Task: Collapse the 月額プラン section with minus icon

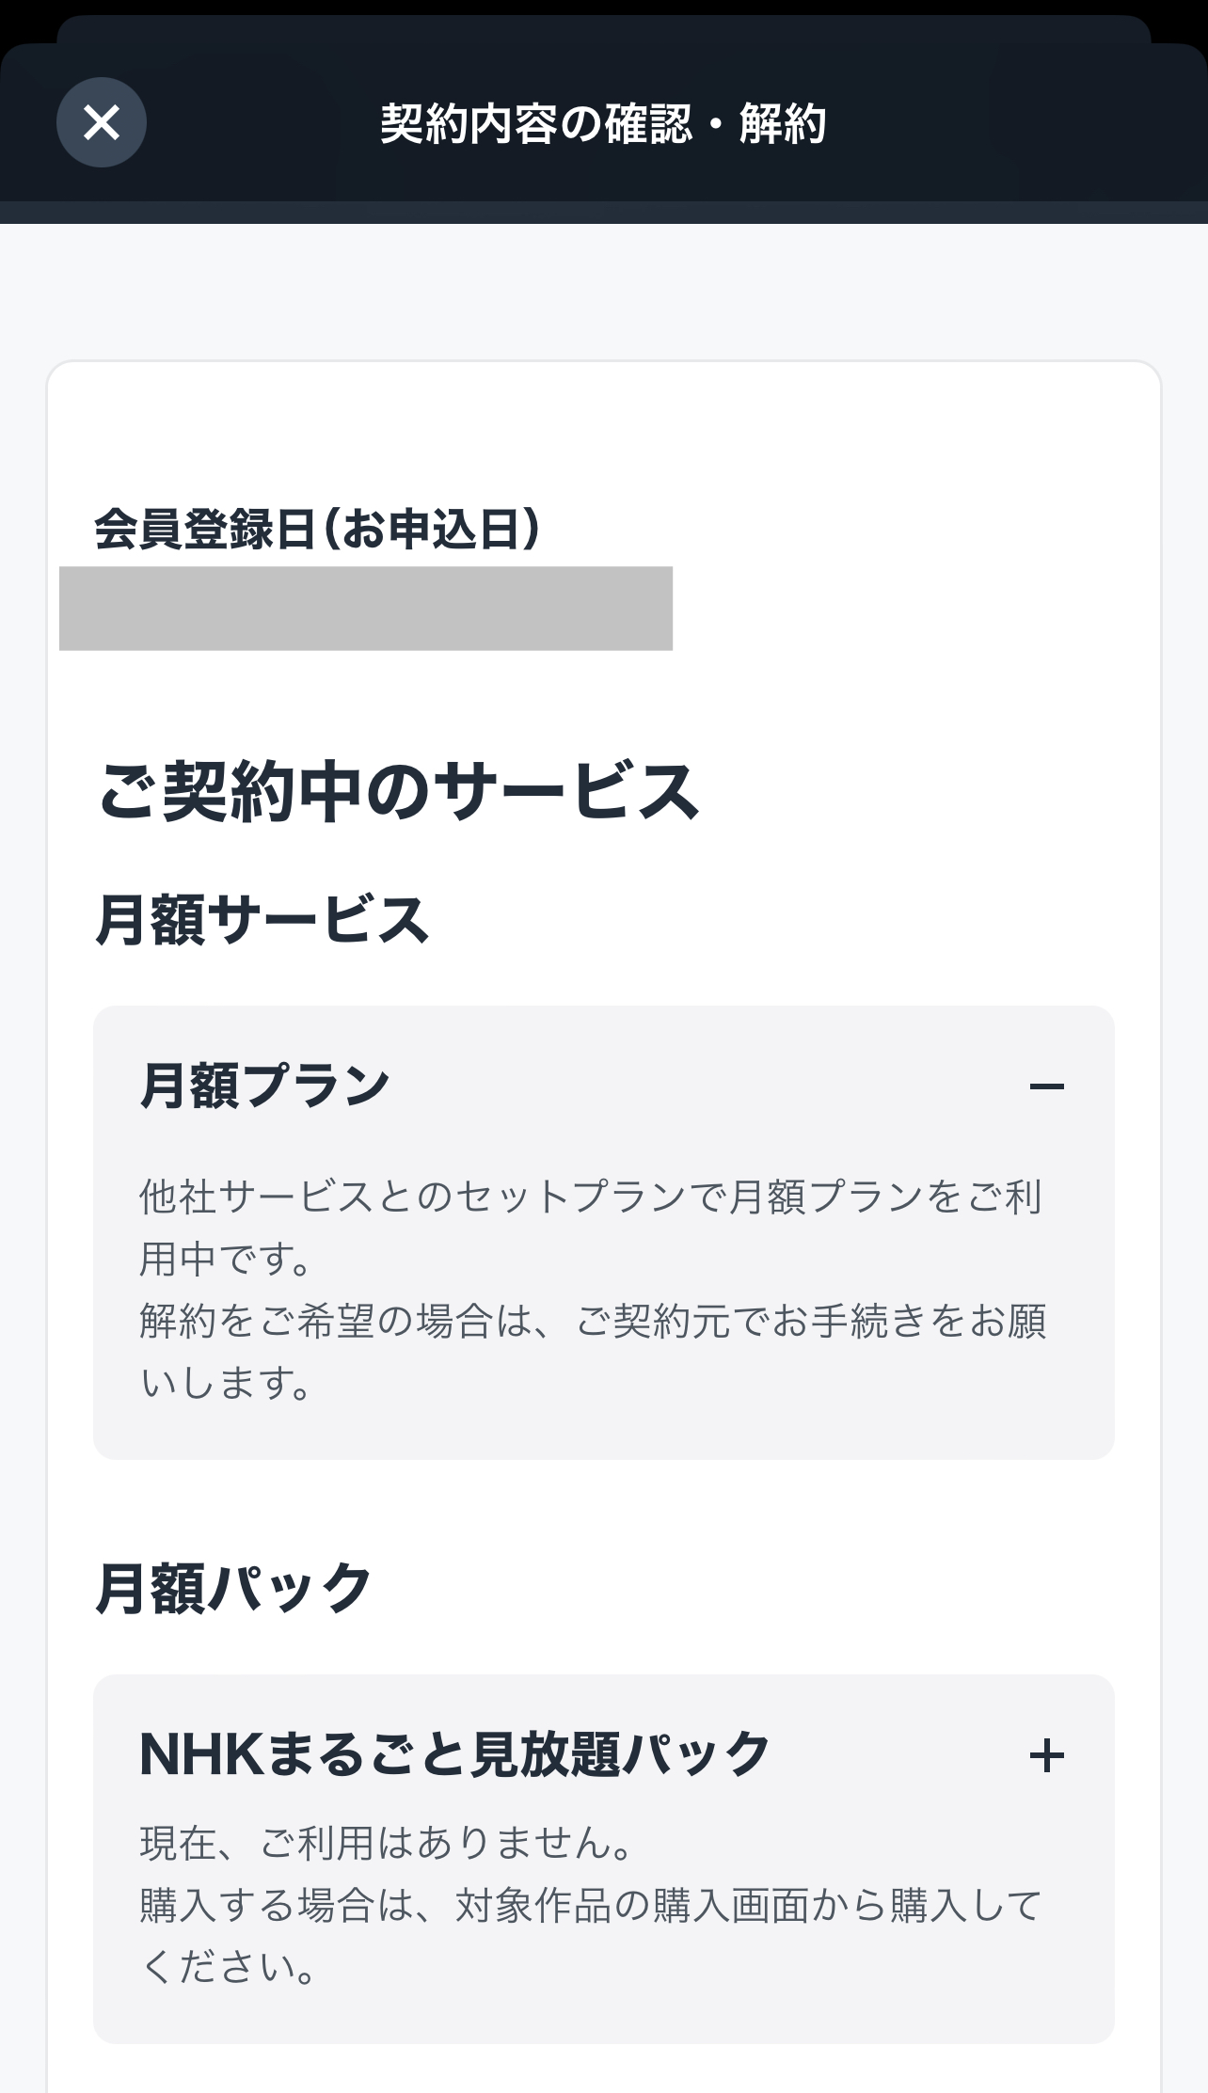Action: [x=1046, y=1087]
